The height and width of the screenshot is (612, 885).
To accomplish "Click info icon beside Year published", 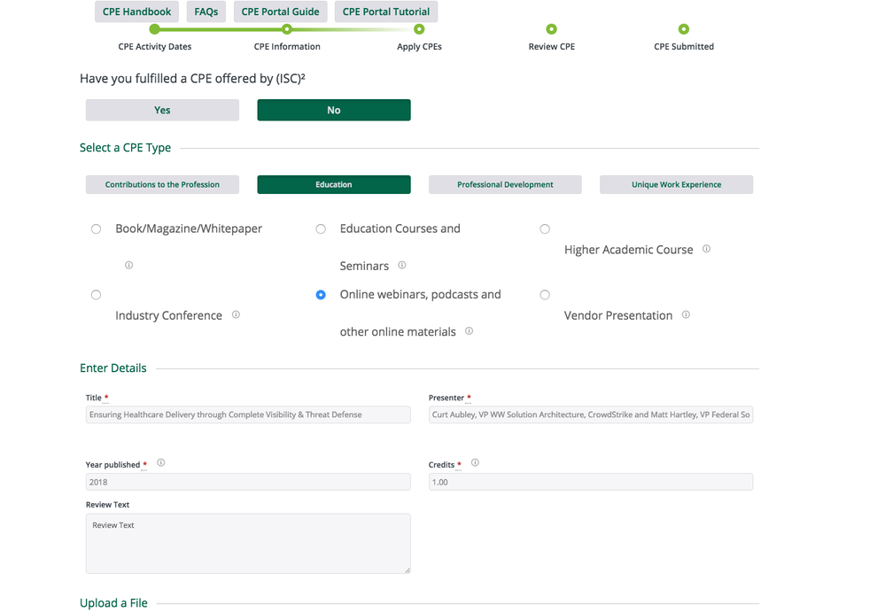I will click(x=160, y=462).
